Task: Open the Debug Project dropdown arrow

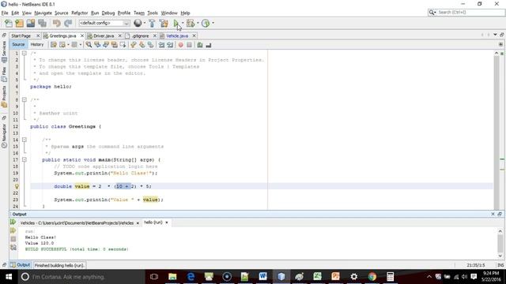Action: (198, 23)
